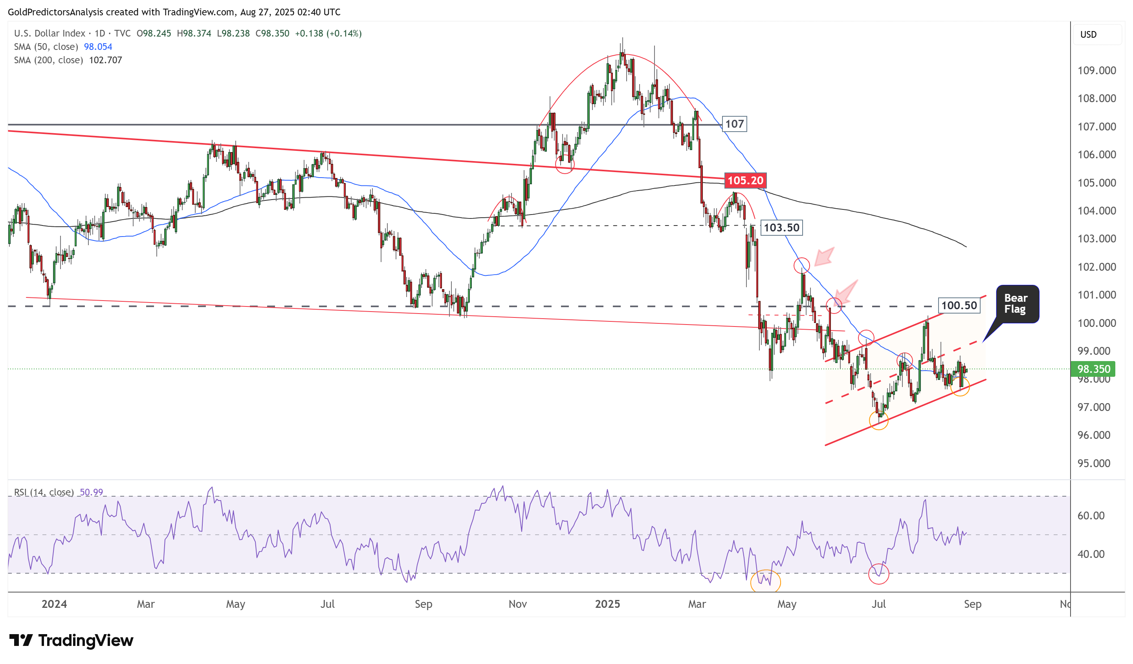This screenshot has width=1133, height=664.
Task: Click the TradingView logo icon
Action: point(20,640)
